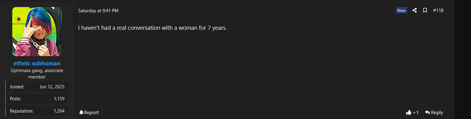Click the 1,159 posts count

(x=59, y=99)
